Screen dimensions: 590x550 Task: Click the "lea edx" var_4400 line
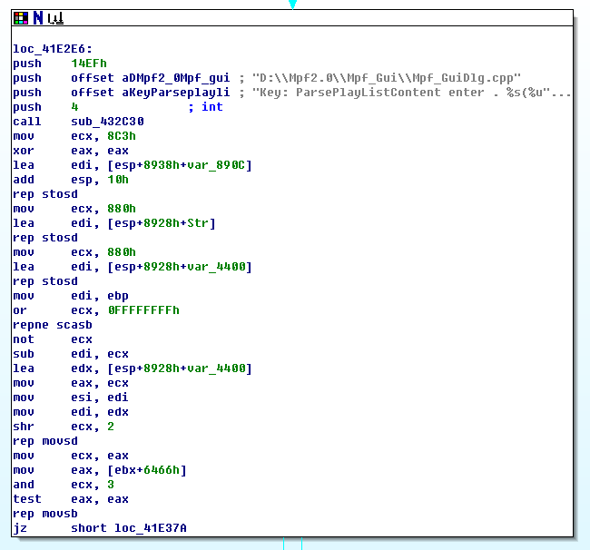pyautogui.click(x=133, y=368)
